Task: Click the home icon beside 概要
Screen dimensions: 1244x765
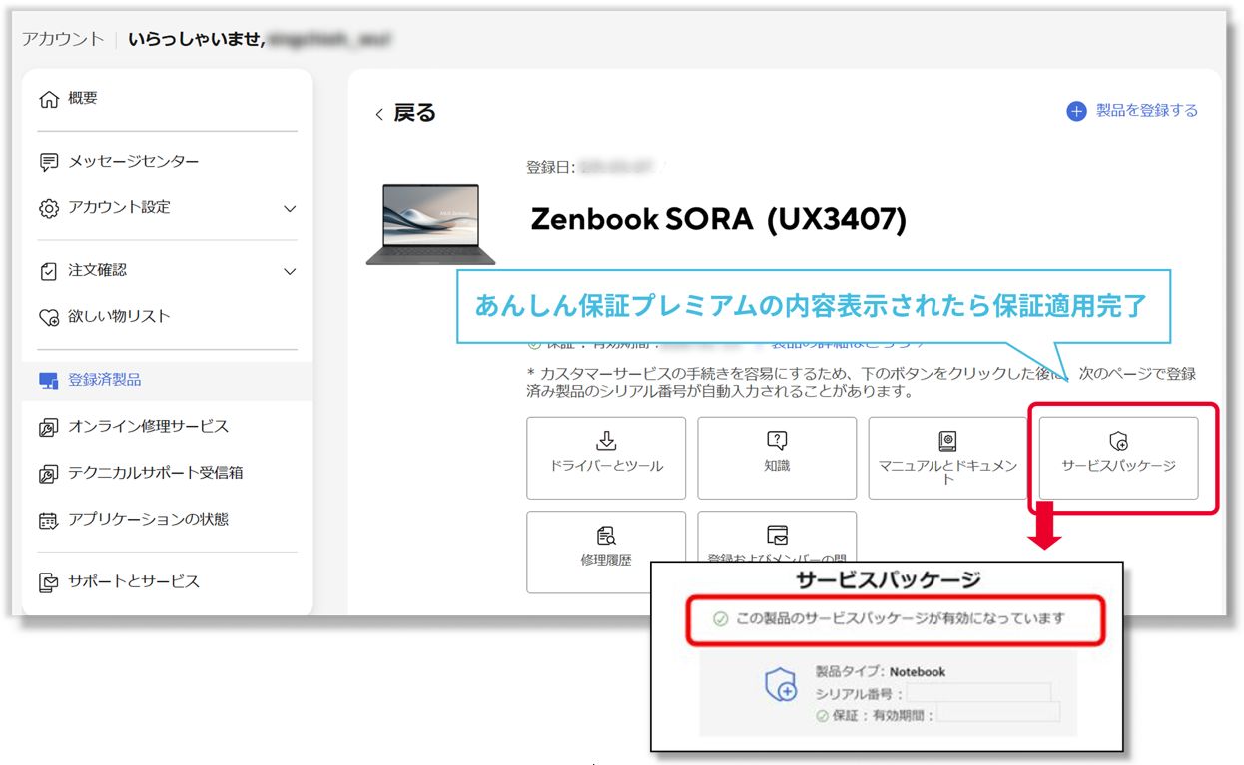Action: (48, 99)
